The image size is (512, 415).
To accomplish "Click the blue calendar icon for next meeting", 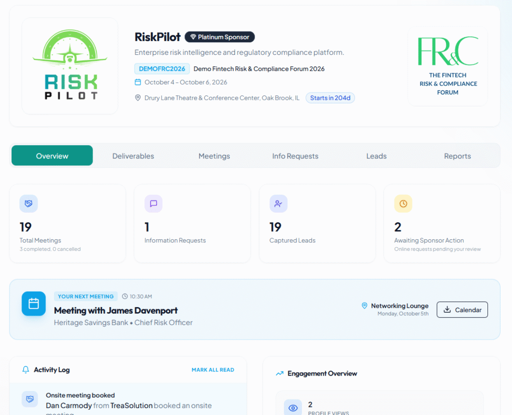I will point(33,304).
